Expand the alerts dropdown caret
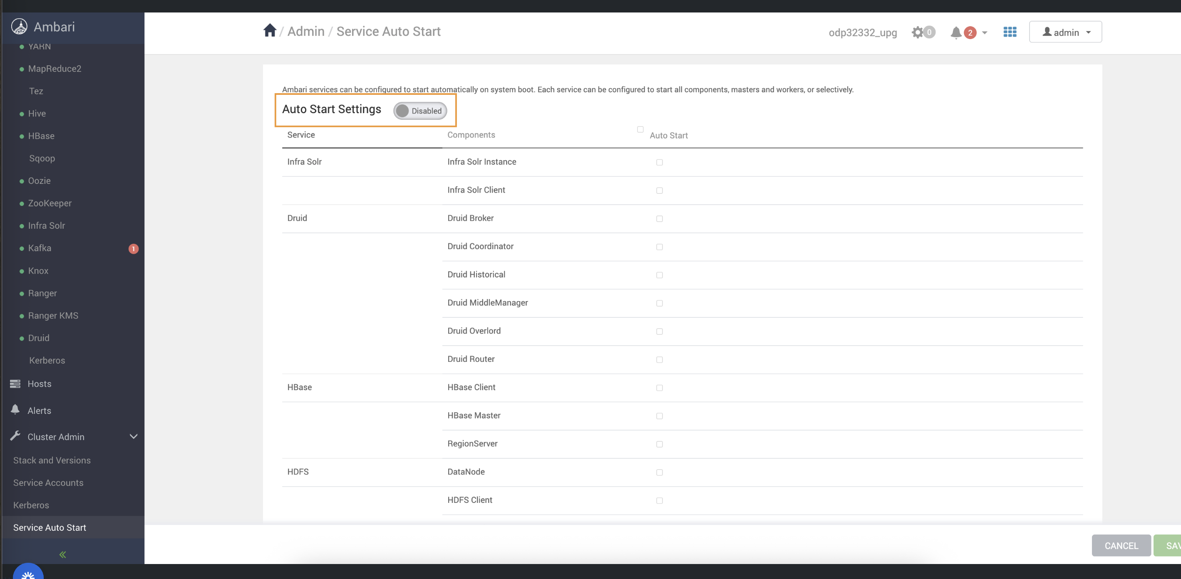The height and width of the screenshot is (579, 1181). point(984,32)
